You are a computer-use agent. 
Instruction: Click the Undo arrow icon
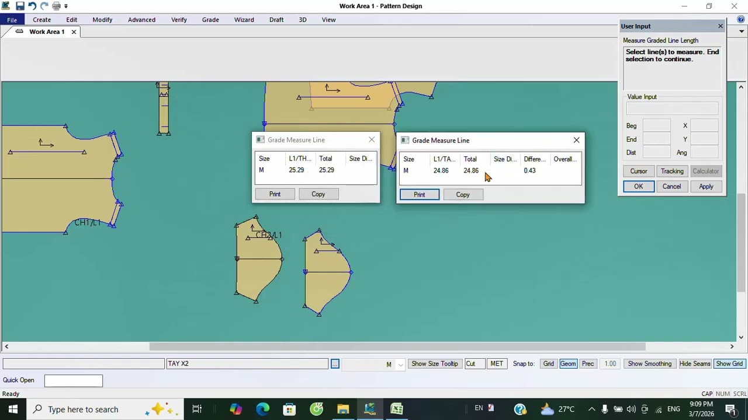pos(32,6)
